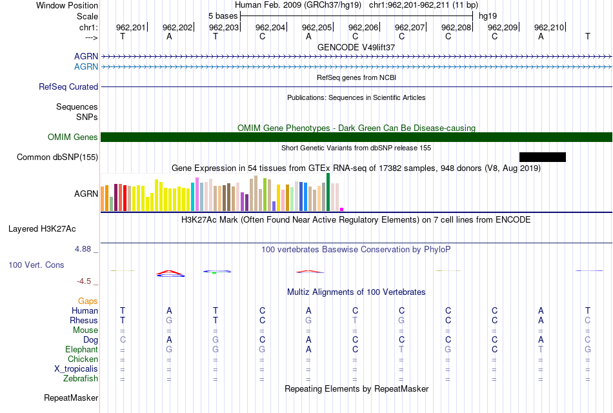Click the ---> strand direction arrow label

(91, 37)
